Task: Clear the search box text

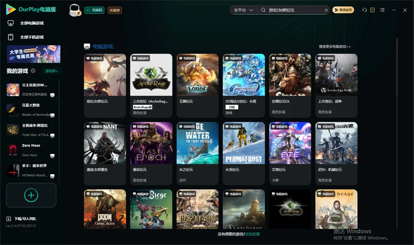Action: coord(326,10)
